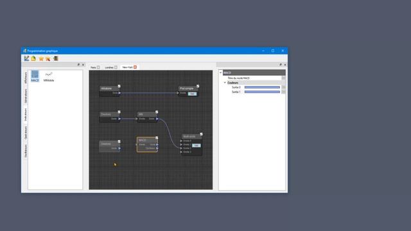This screenshot has width=411, height=231.
Task: Click the pencil-and-chart edit toolbar icon
Action: pyautogui.click(x=26, y=58)
